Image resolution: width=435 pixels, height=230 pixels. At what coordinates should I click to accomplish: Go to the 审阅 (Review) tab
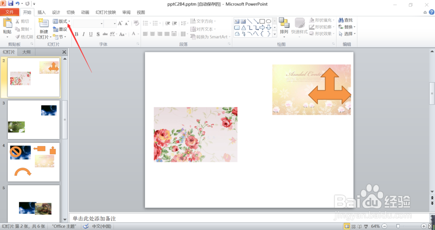click(126, 12)
